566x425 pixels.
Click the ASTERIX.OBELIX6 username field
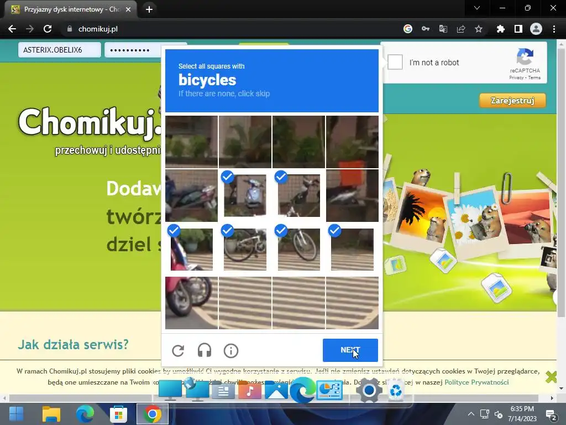pyautogui.click(x=60, y=50)
